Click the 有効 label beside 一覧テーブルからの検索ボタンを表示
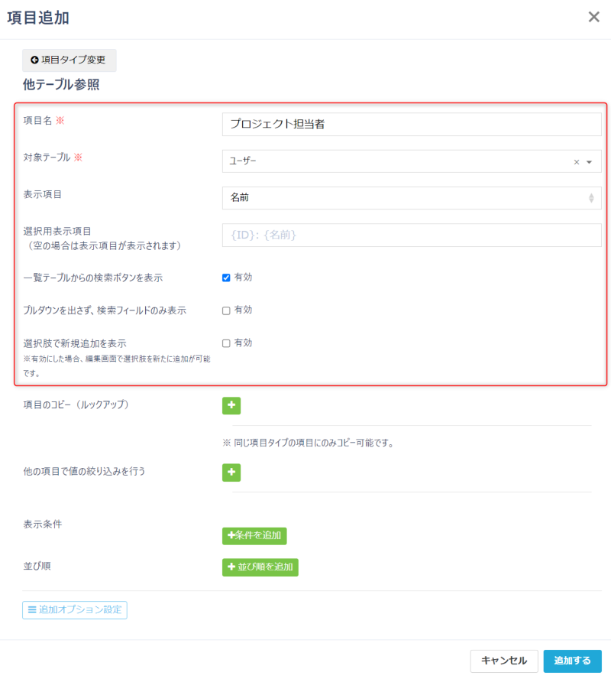Viewport: 611px width, 682px height. point(243,278)
